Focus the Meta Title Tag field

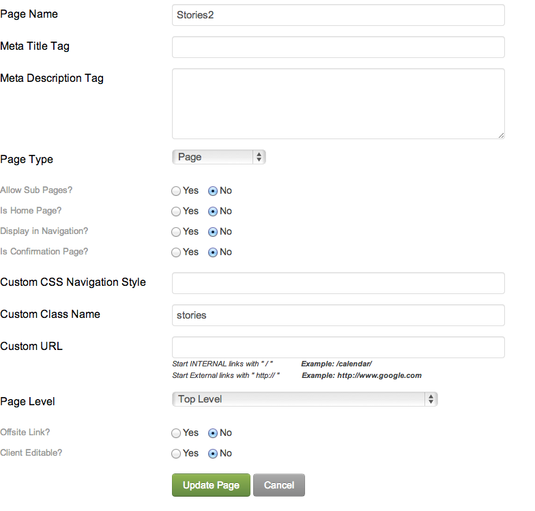point(338,47)
